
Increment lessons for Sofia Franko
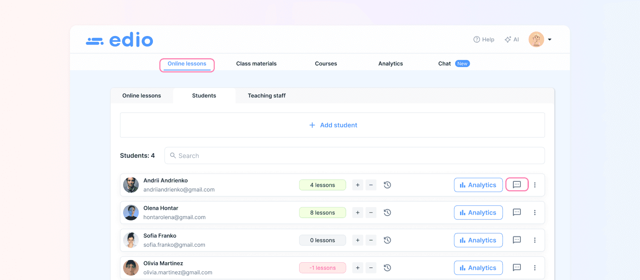point(358,240)
